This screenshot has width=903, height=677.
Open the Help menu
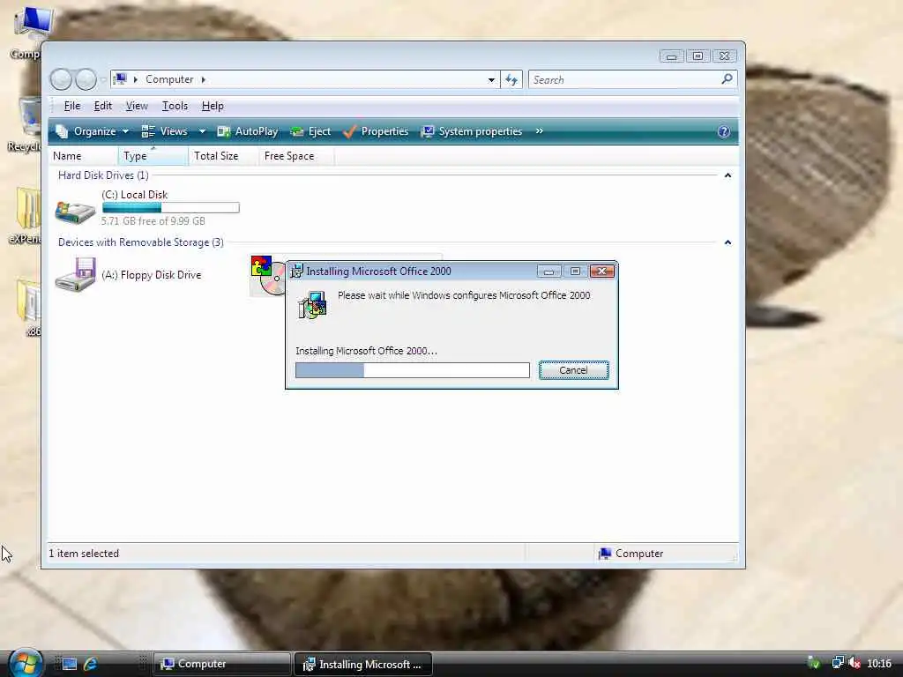click(x=213, y=106)
